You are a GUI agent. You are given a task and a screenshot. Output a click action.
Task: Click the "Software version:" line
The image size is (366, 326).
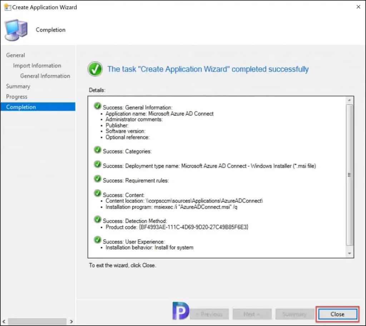[x=125, y=131]
